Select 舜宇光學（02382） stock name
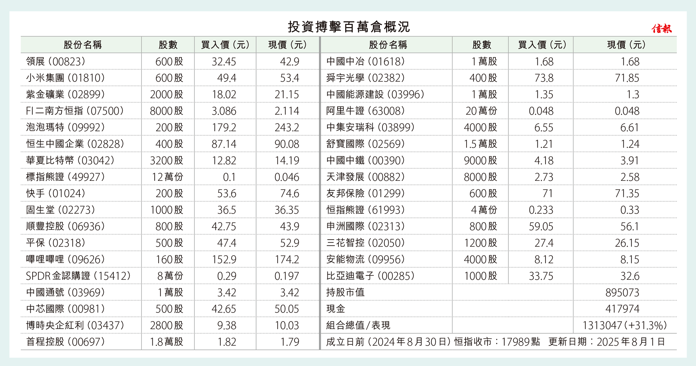Viewport: 696px width, 366px height. [365, 78]
